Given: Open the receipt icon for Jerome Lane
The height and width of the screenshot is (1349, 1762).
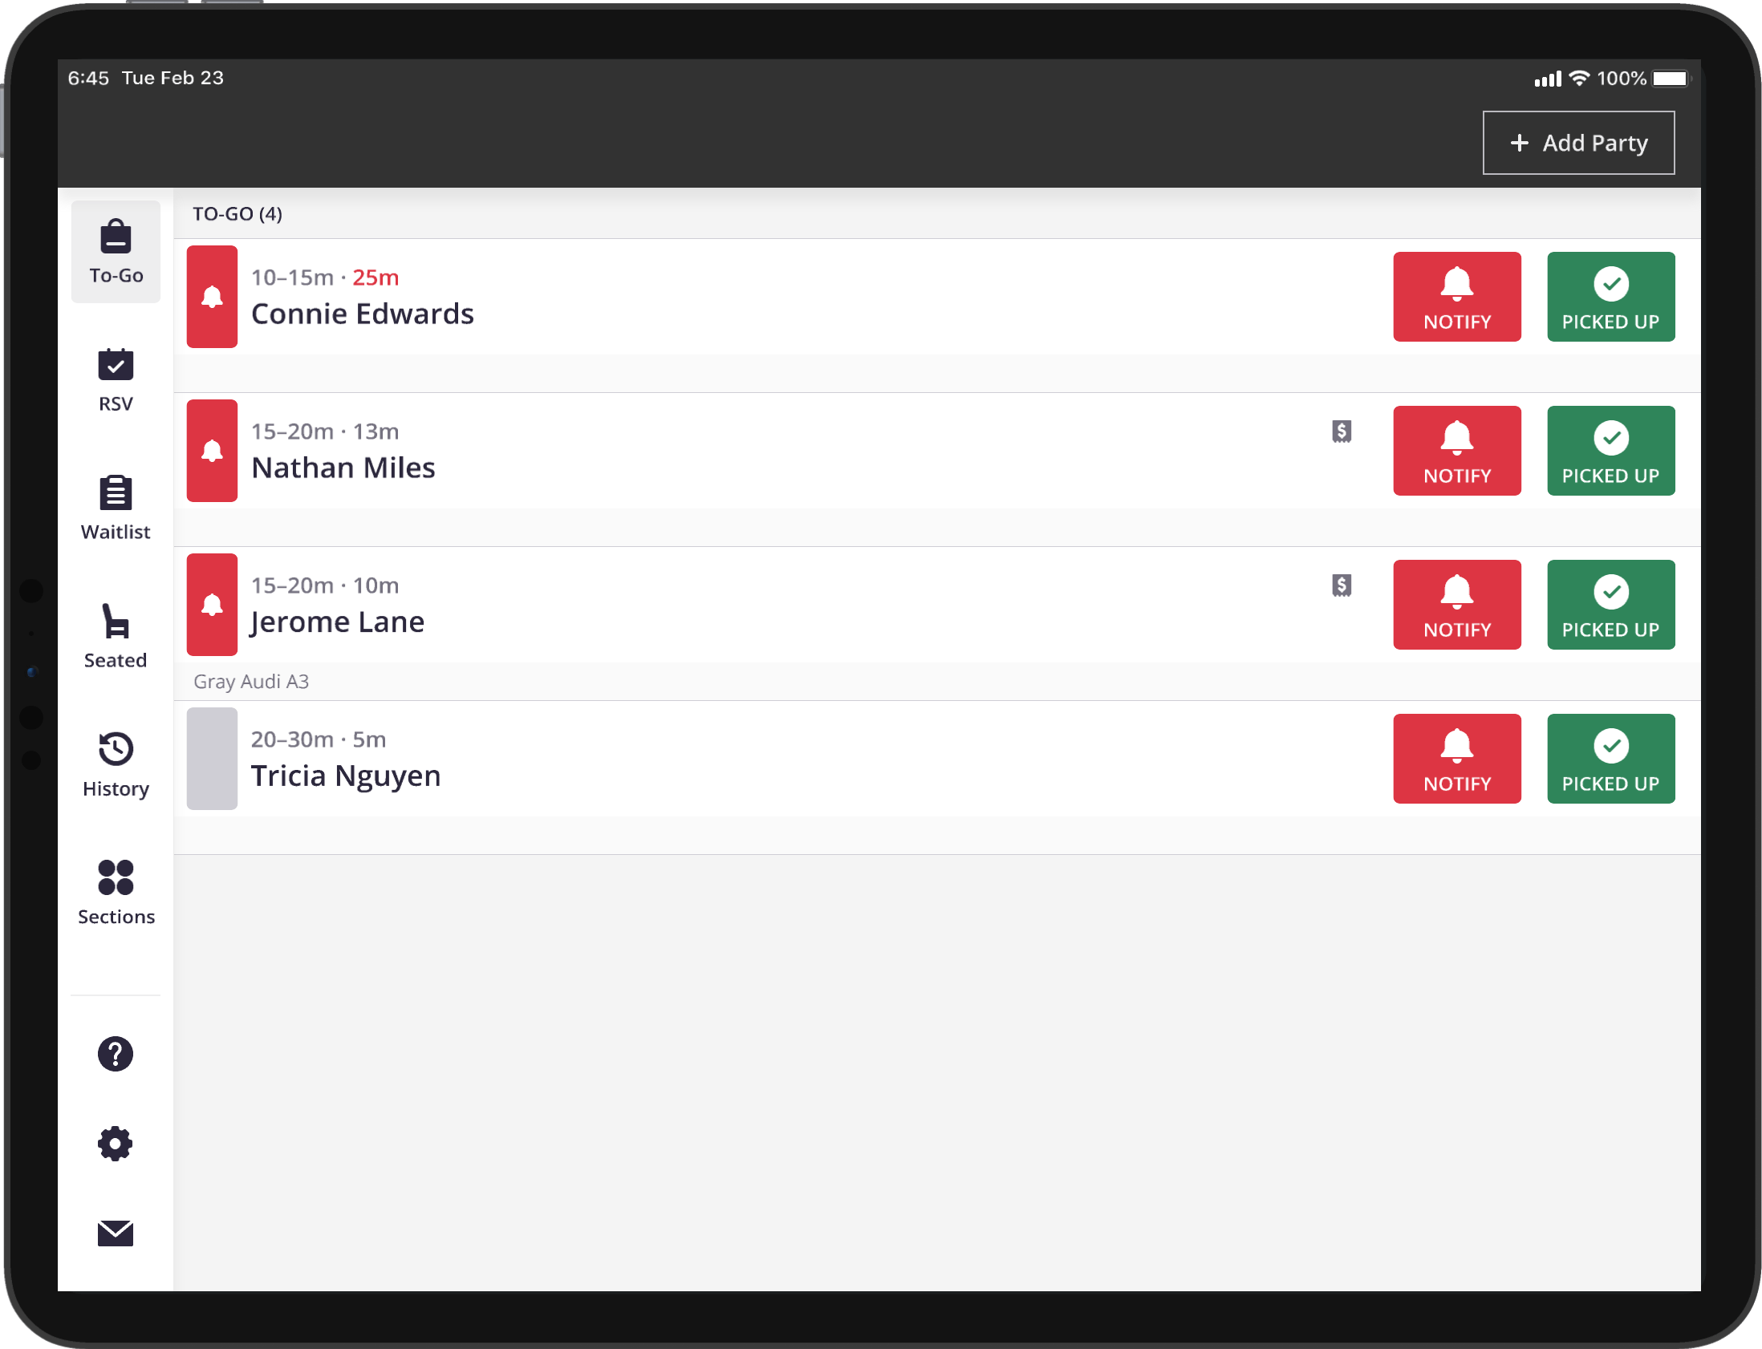Looking at the screenshot, I should (1342, 585).
